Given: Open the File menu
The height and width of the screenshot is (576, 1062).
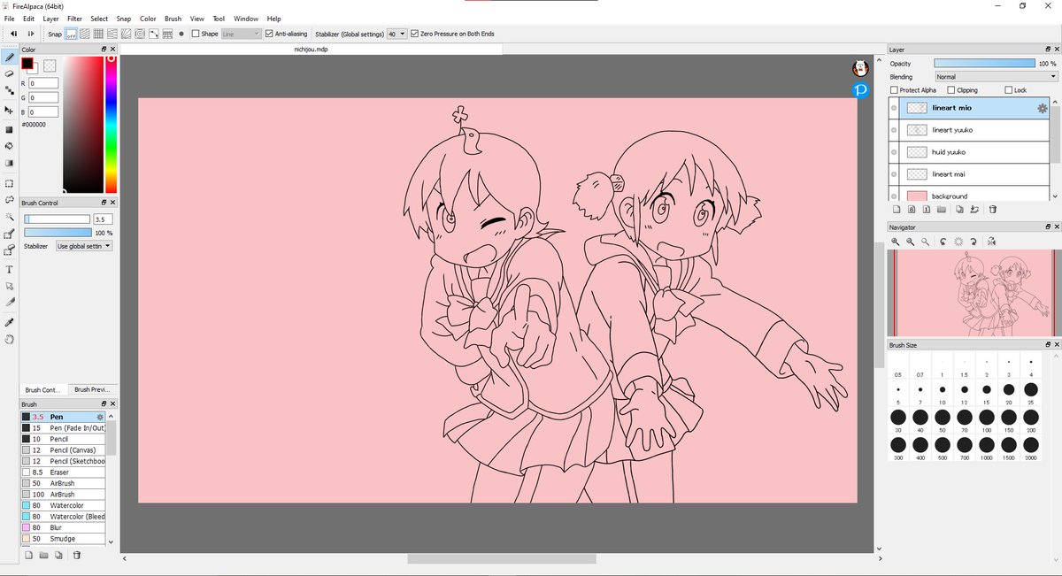Looking at the screenshot, I should [9, 19].
